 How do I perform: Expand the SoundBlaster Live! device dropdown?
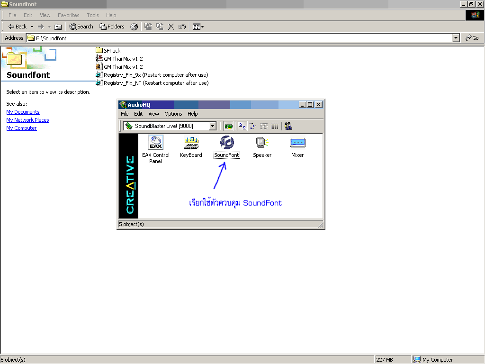click(x=213, y=126)
